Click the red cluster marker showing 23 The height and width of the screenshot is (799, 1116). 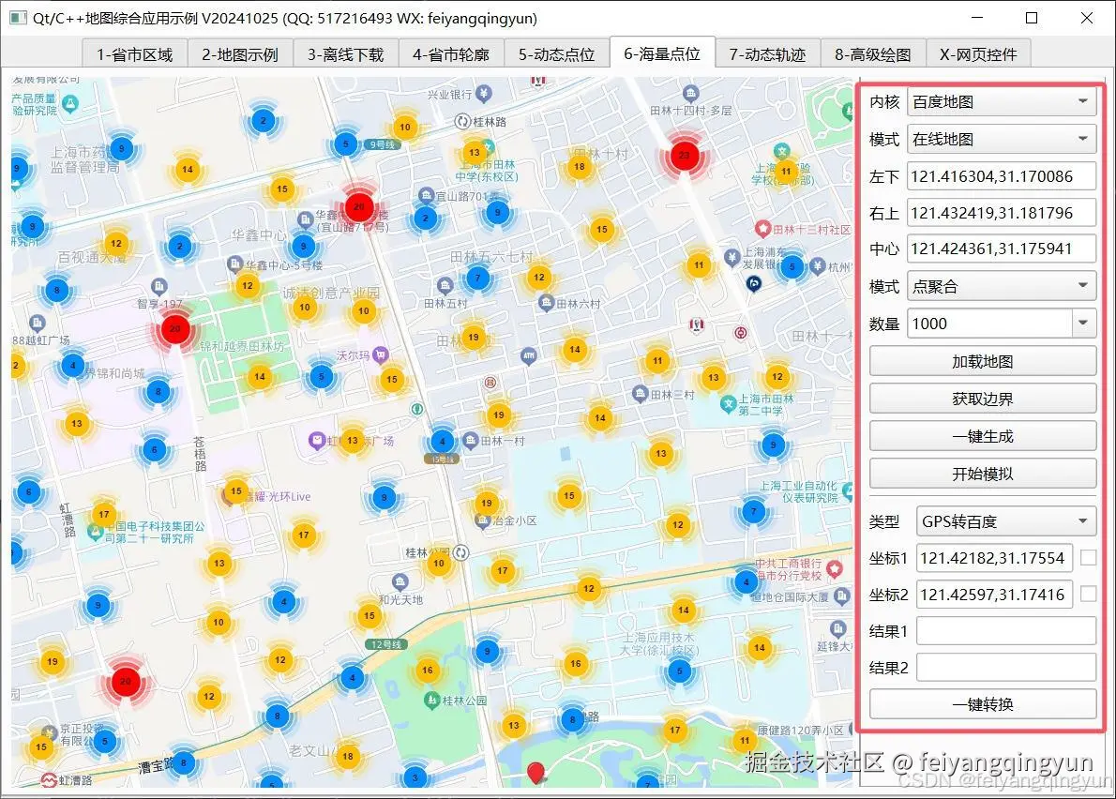(x=684, y=156)
